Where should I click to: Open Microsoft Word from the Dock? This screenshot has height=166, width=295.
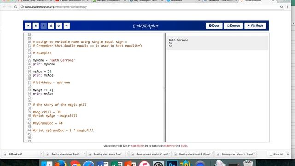click(103, 164)
